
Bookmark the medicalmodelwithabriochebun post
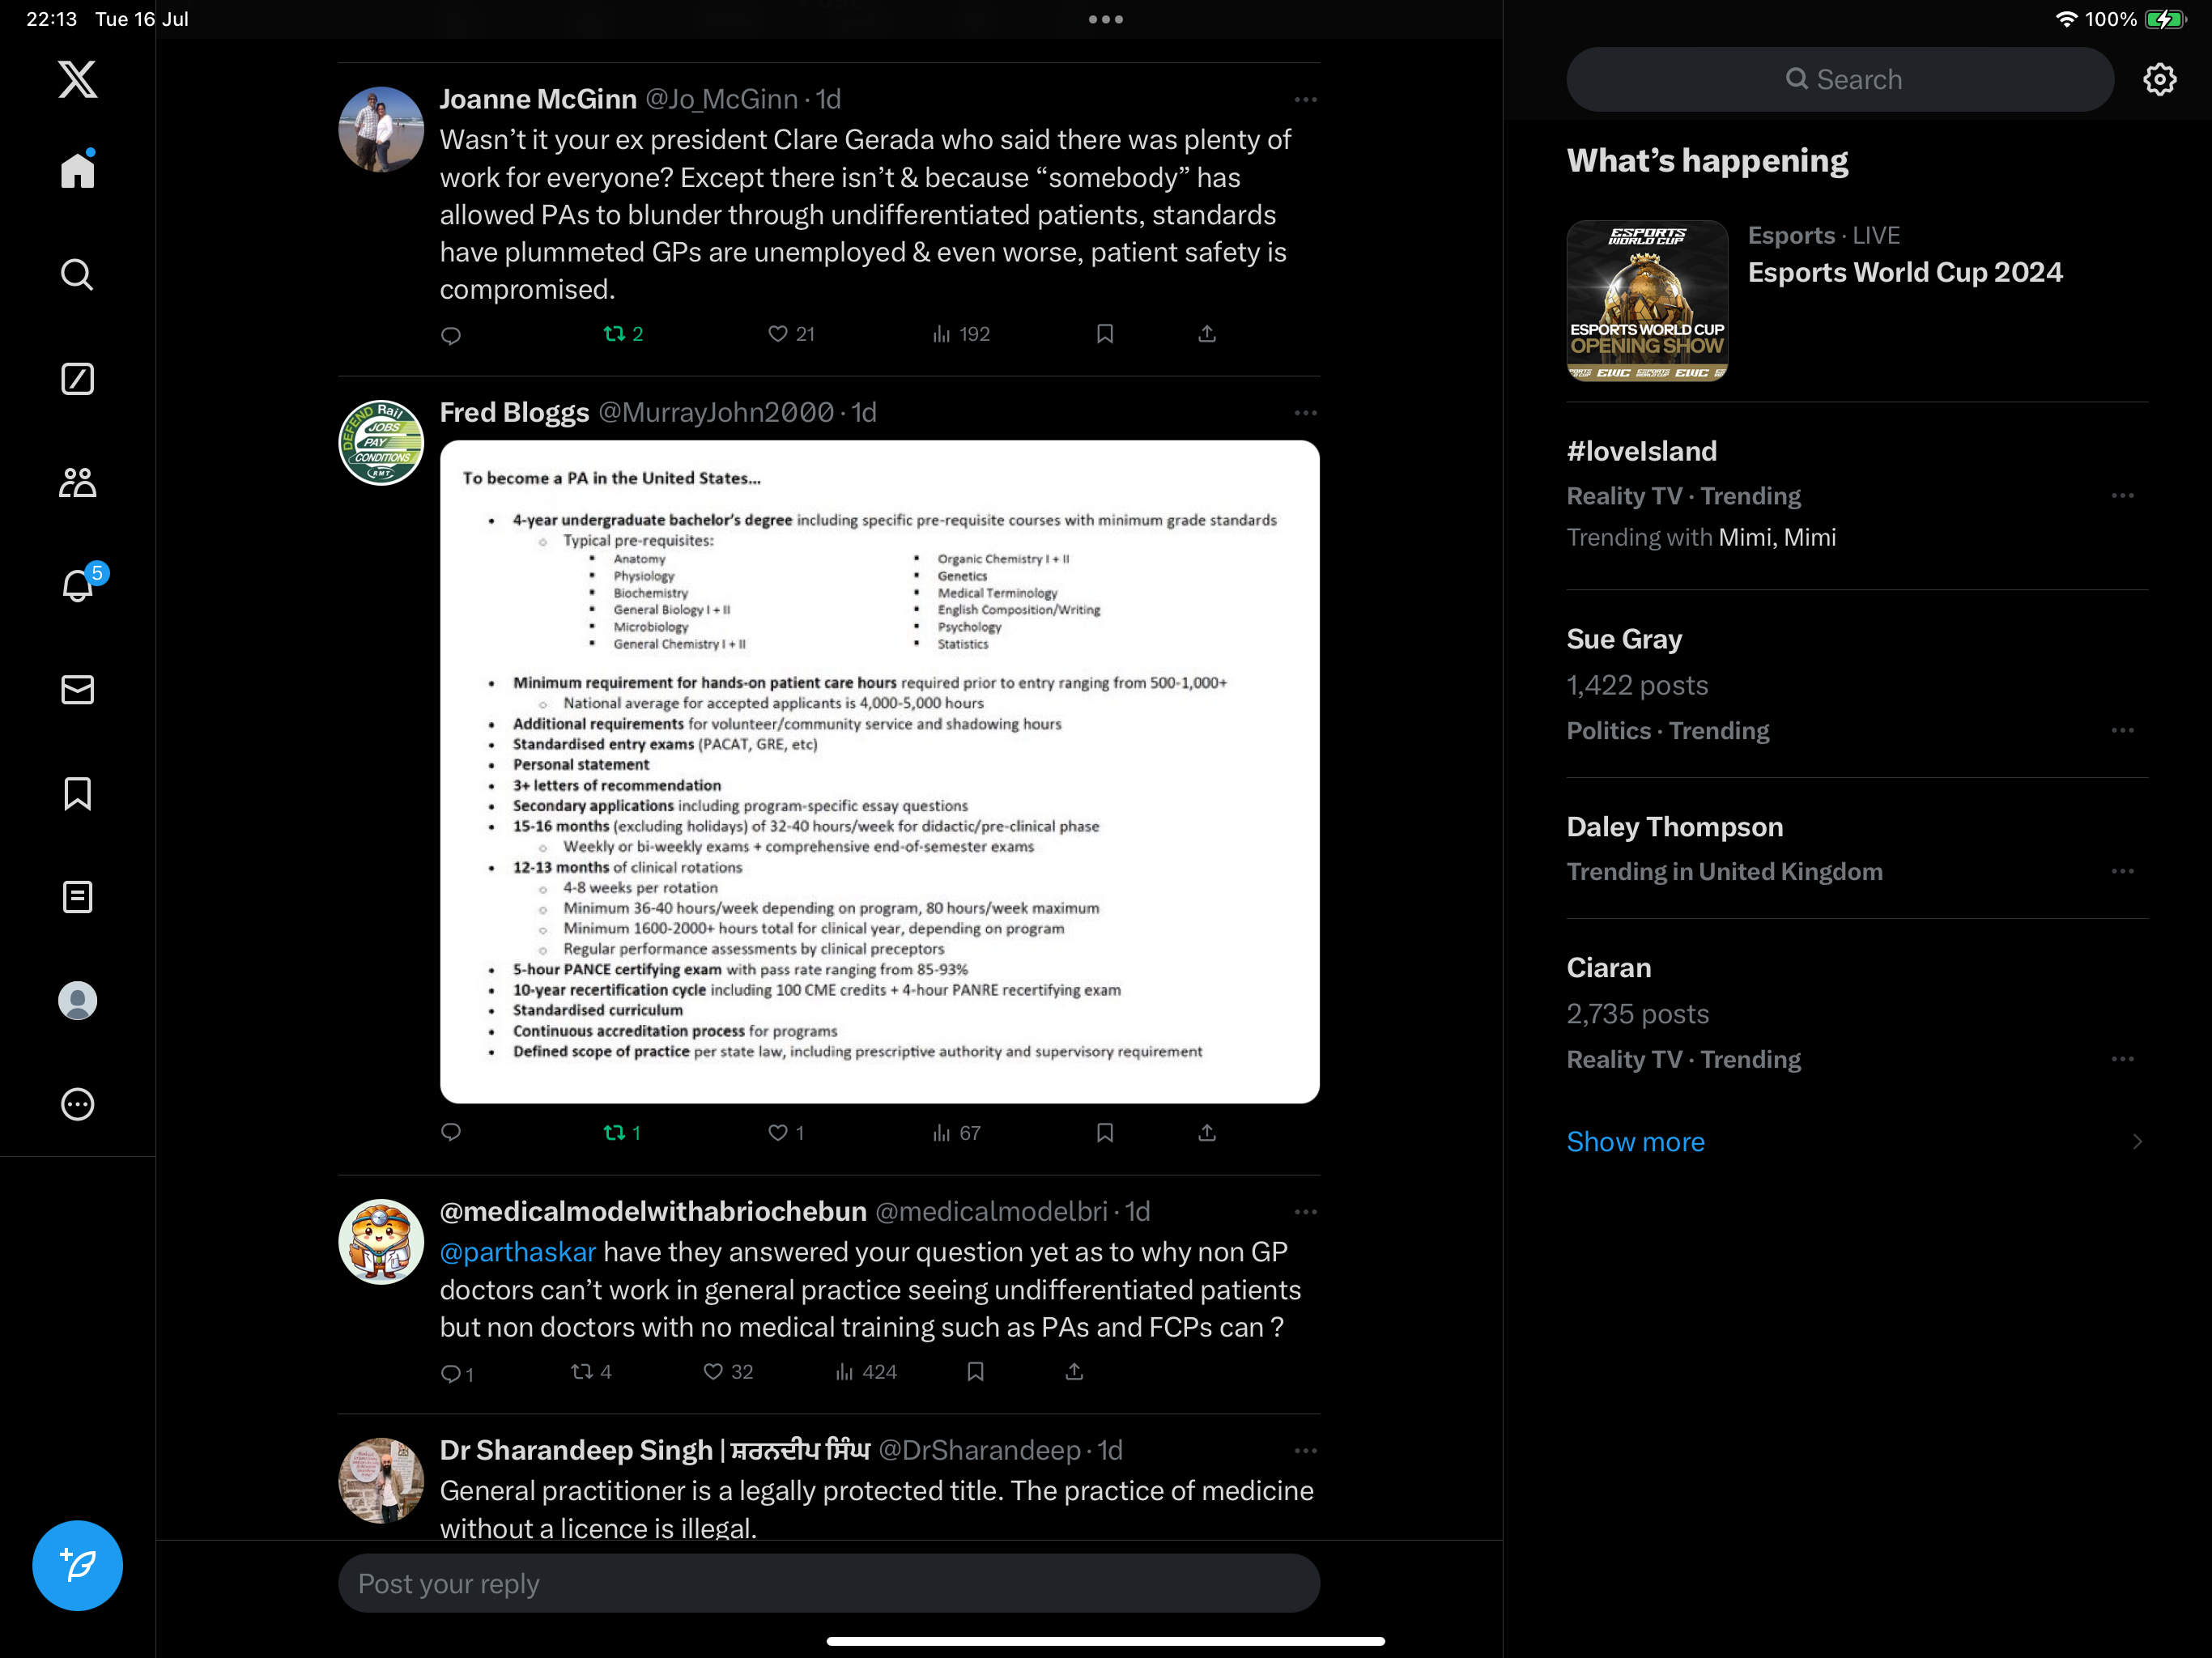975,1372
